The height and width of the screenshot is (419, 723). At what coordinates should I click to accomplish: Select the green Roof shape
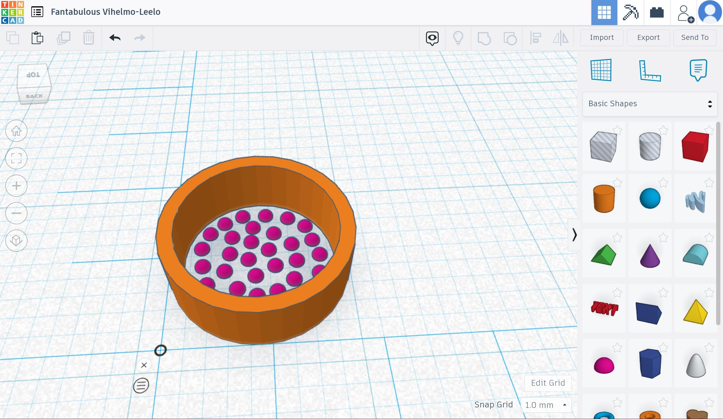[603, 255]
